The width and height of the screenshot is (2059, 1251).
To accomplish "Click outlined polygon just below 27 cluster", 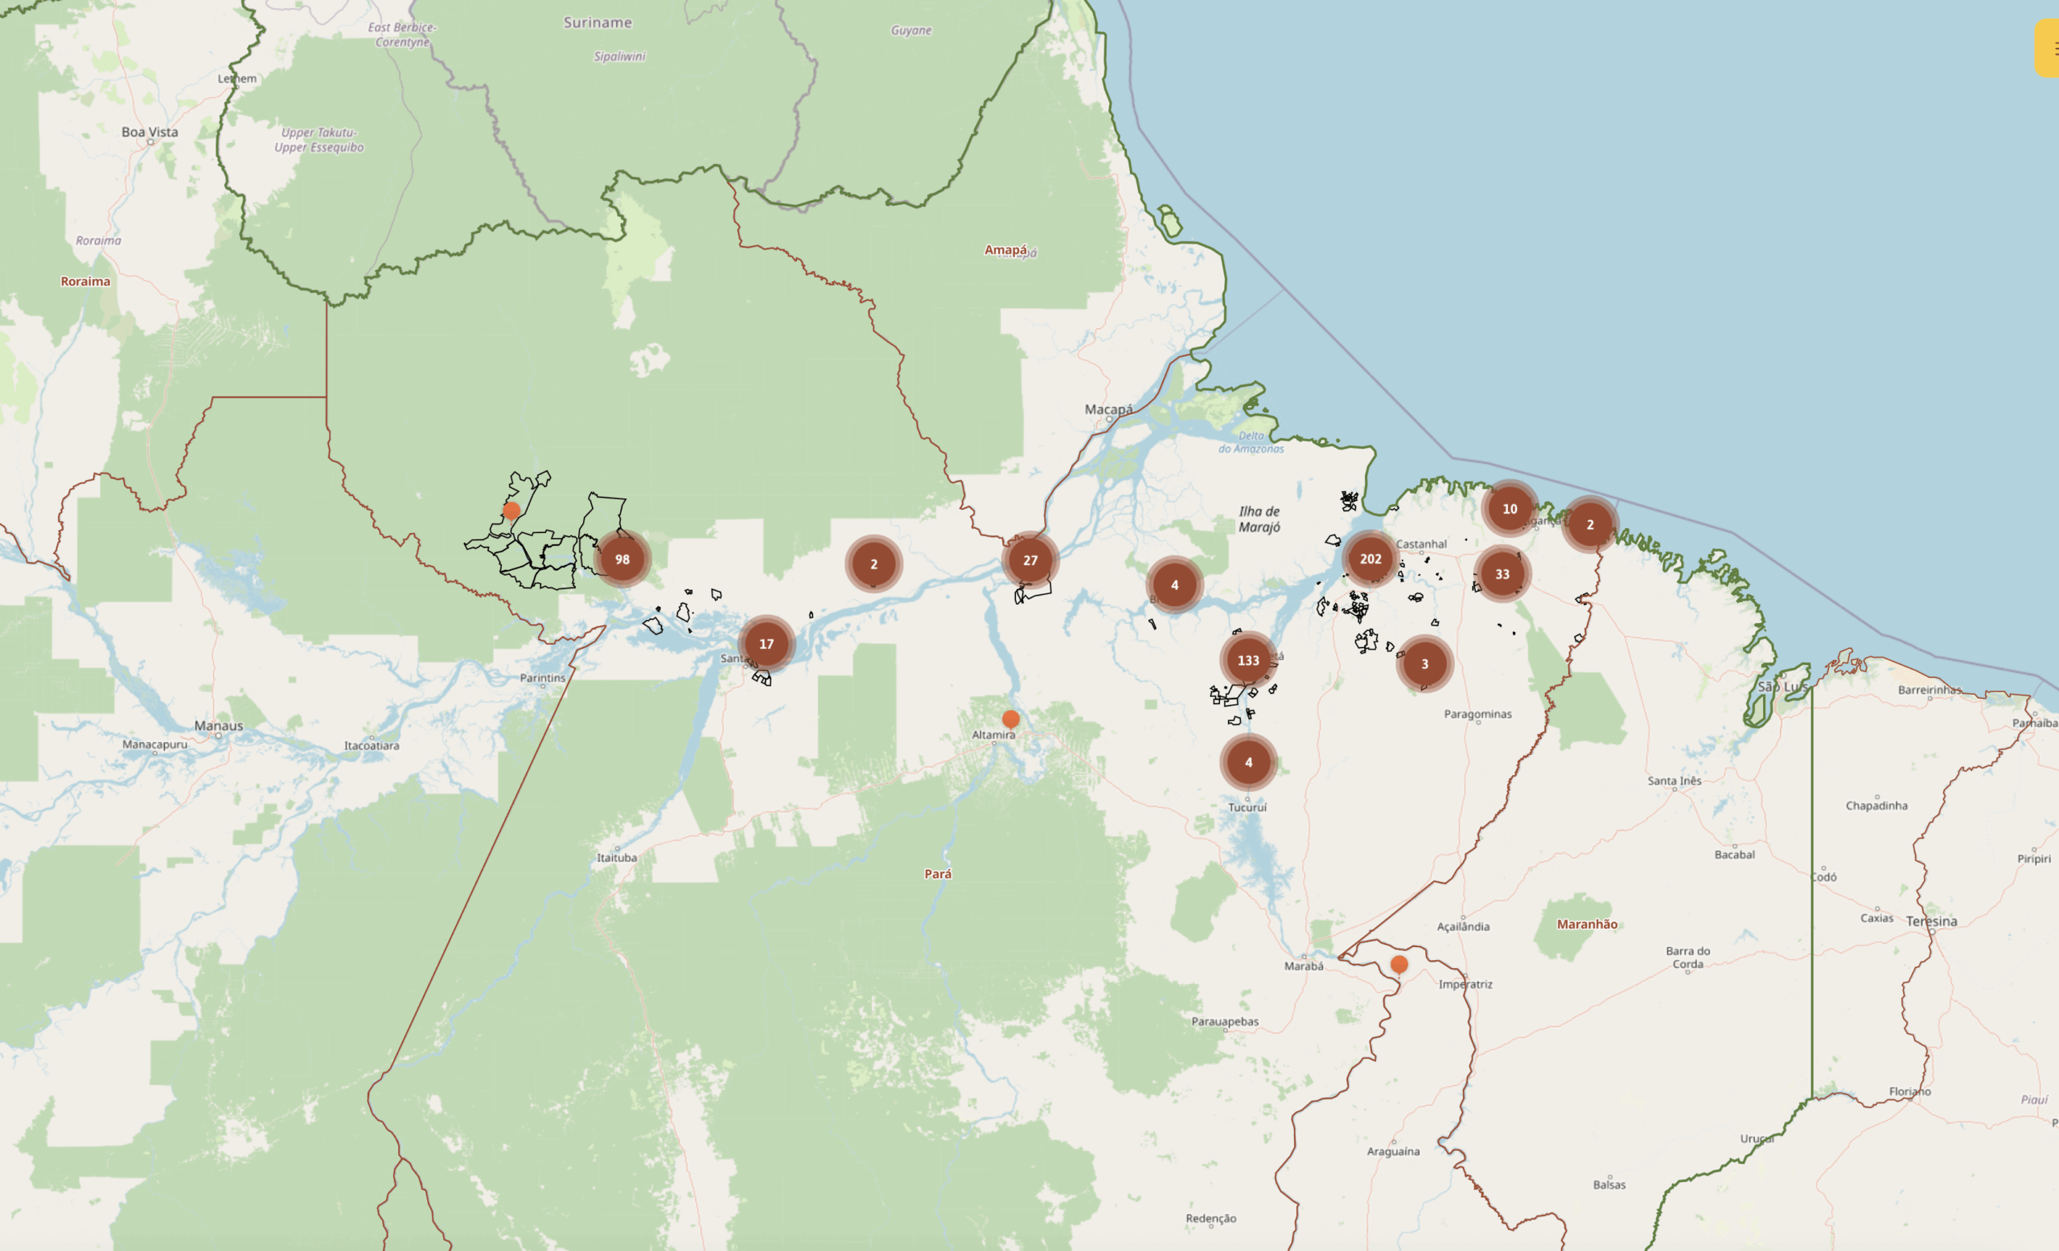I will point(1037,591).
